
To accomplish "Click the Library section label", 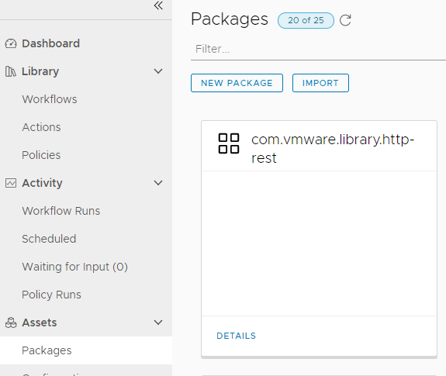I will pos(40,71).
